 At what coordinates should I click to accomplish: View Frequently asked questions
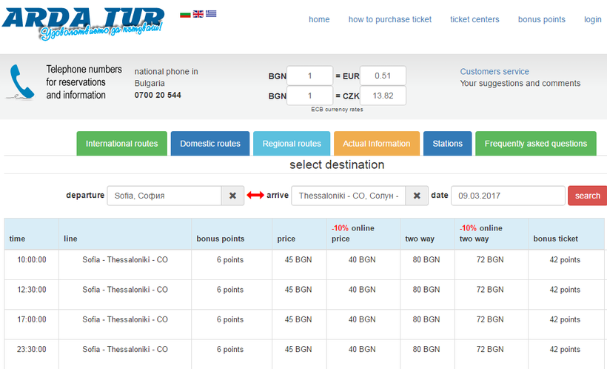[535, 144]
